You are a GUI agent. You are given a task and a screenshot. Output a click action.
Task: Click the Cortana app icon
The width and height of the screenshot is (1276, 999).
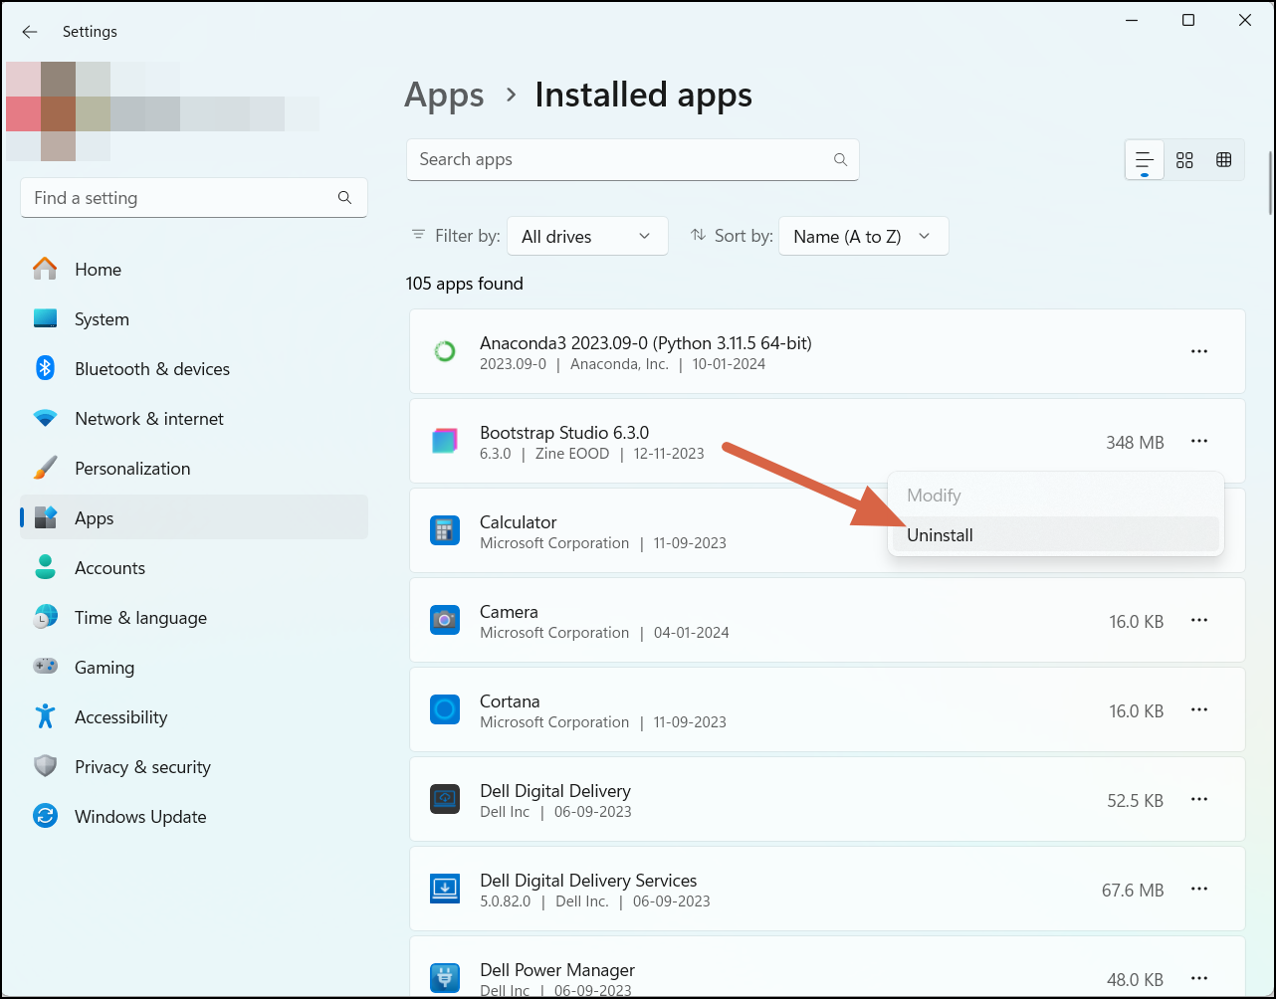coord(444,708)
